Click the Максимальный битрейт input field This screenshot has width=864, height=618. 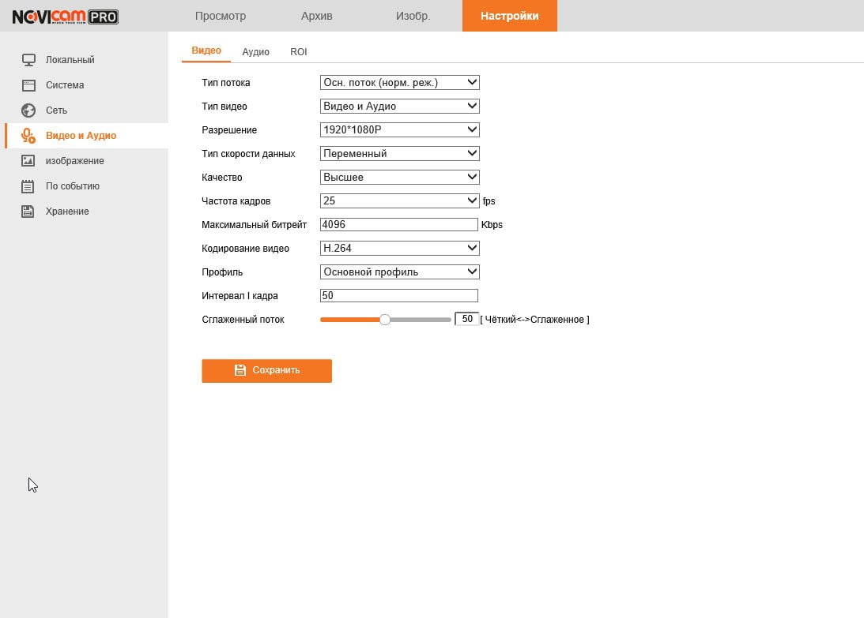click(399, 224)
